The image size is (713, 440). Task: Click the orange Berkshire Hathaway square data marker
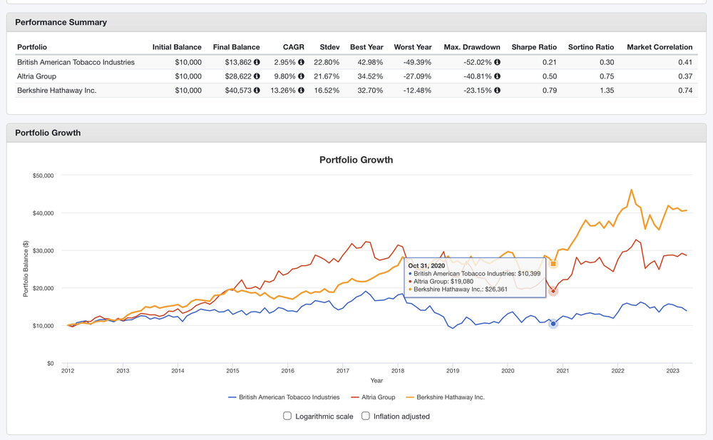pyautogui.click(x=553, y=264)
